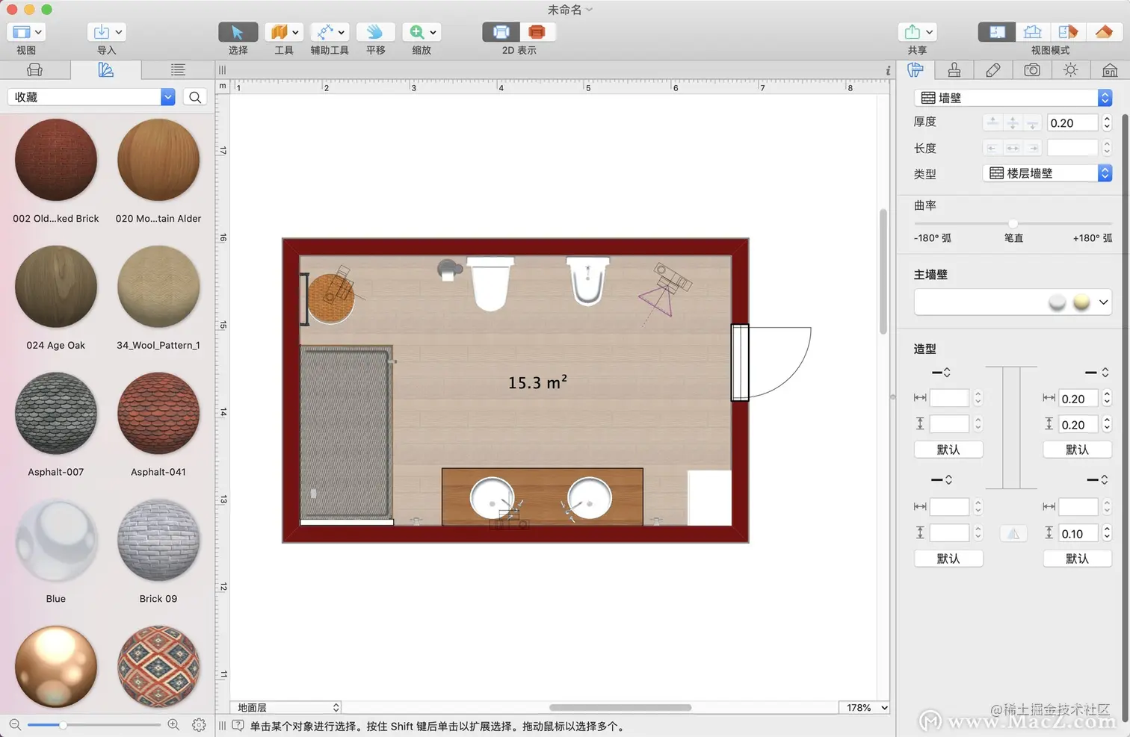
Task: Click the top-left Default button
Action: (x=948, y=450)
